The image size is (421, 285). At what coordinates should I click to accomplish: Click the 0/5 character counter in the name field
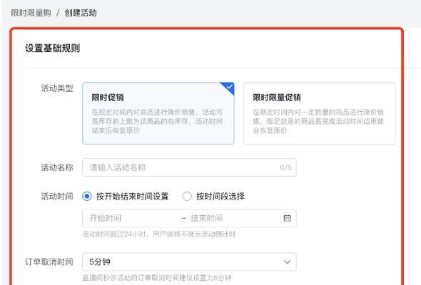tap(285, 167)
